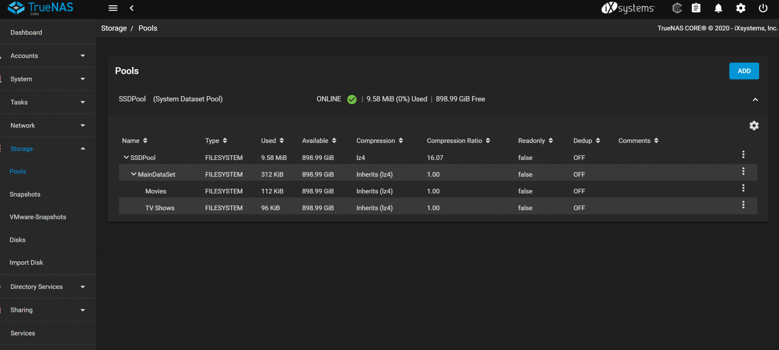Viewport: 779px width, 350px height.
Task: Click the 9.58 MiB used cell
Action: tap(274, 158)
